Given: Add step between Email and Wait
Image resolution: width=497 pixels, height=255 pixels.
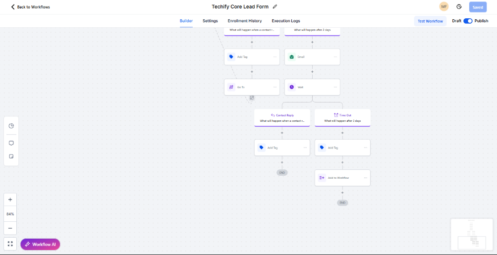Looking at the screenshot, I should point(312,72).
